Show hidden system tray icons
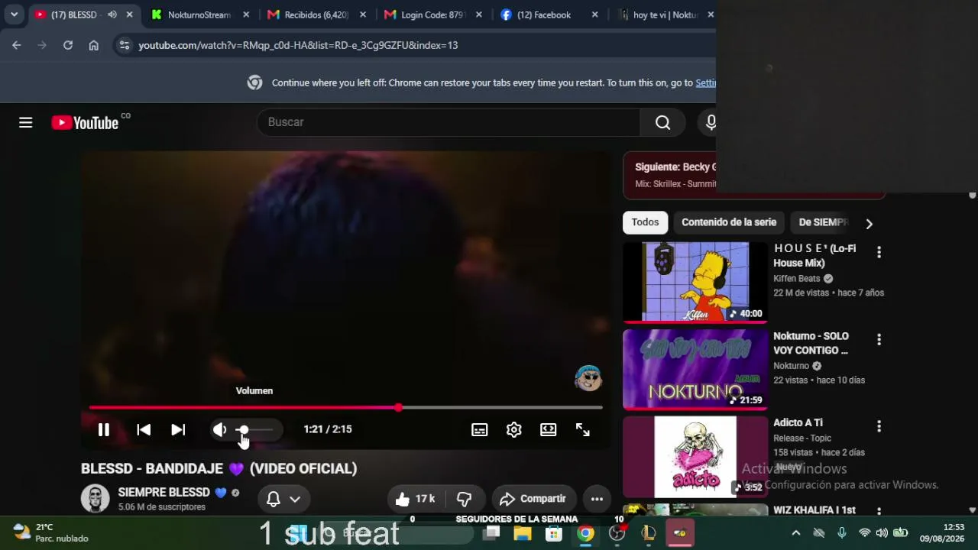Screen dimensions: 978x550 coord(796,532)
